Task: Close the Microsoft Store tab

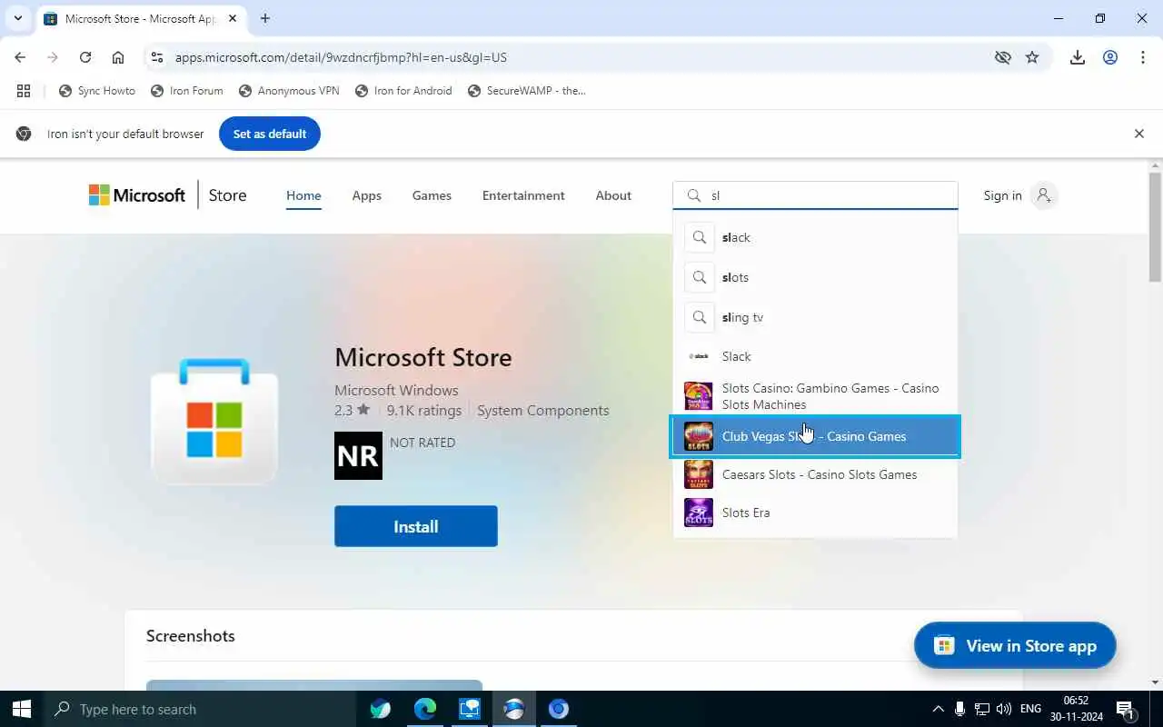Action: (x=234, y=18)
